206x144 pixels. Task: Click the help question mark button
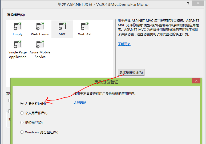point(188,3)
